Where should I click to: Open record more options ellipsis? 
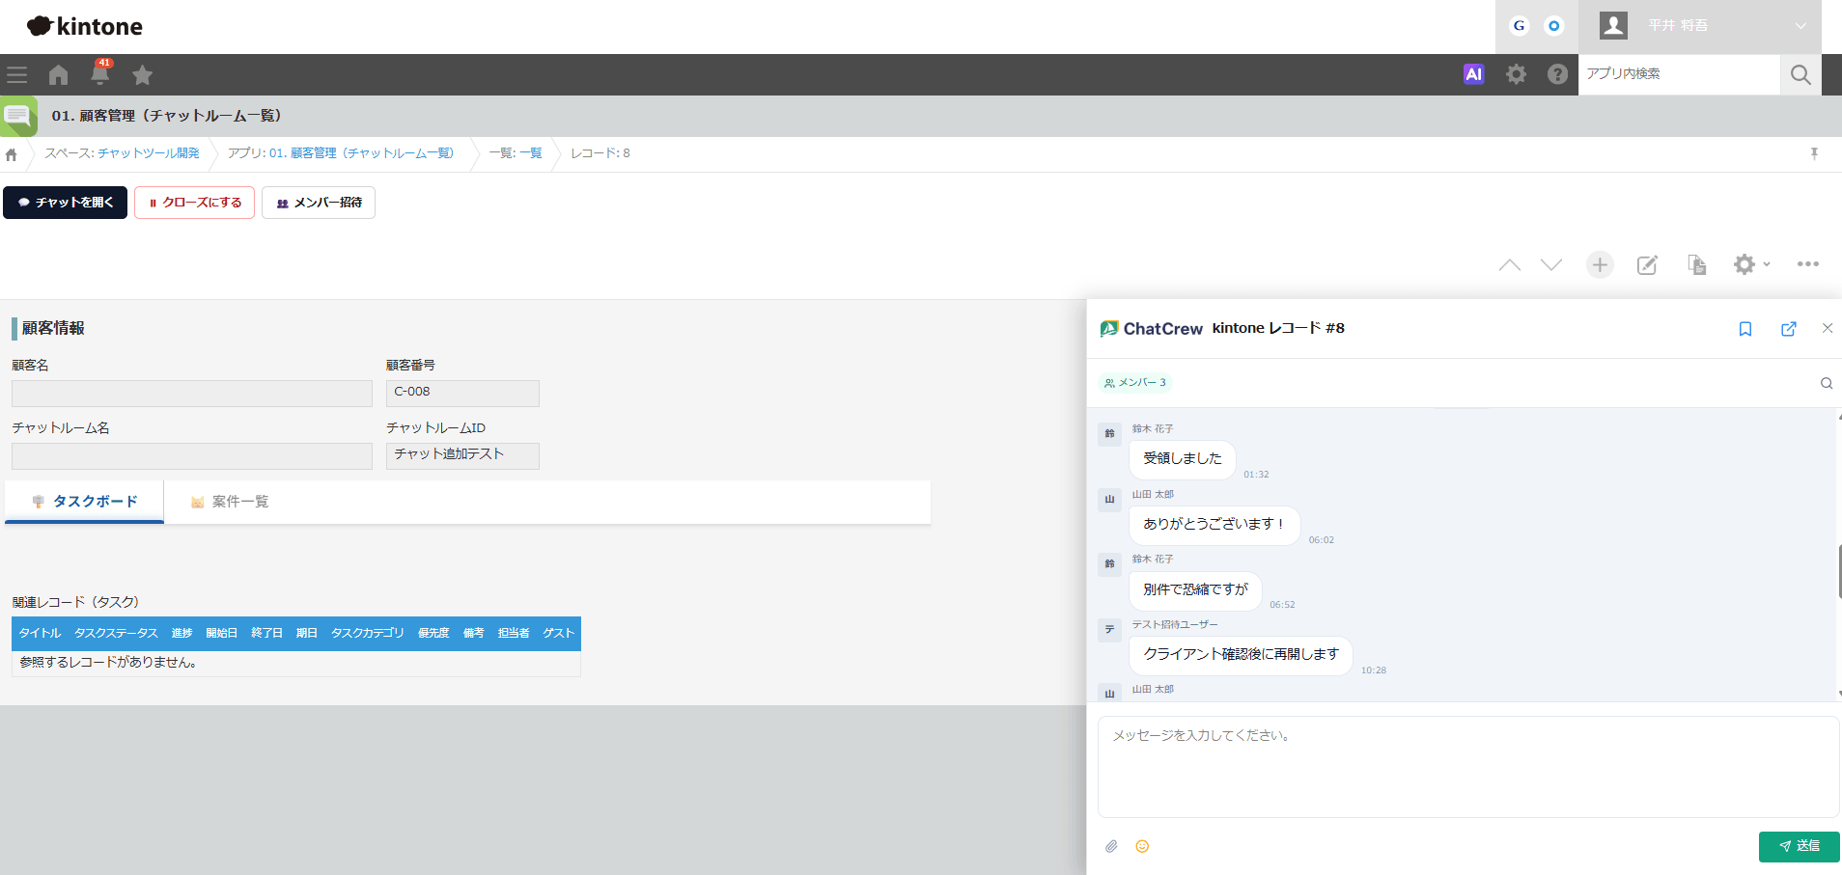coord(1808,264)
